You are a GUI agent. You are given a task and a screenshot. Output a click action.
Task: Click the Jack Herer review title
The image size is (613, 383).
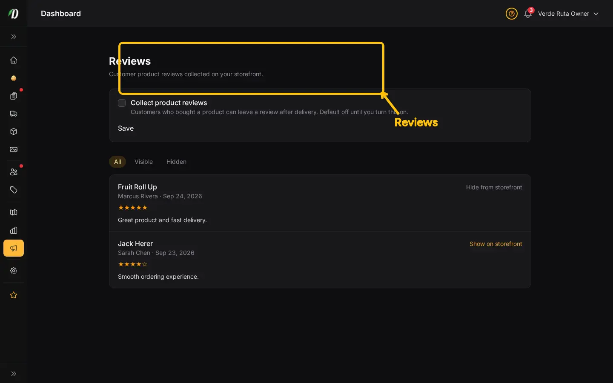point(135,243)
